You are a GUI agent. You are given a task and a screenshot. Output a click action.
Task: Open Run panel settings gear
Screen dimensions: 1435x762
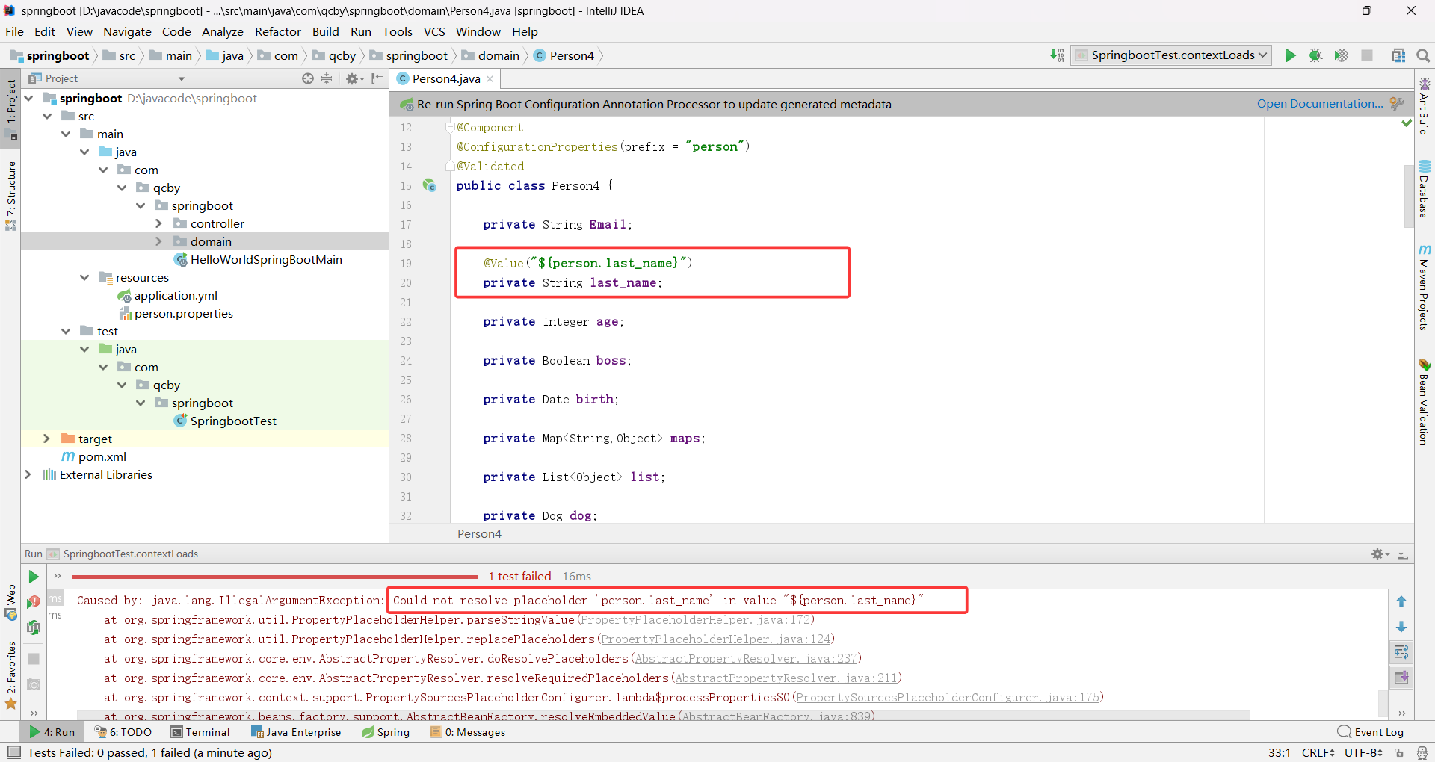coord(1380,554)
